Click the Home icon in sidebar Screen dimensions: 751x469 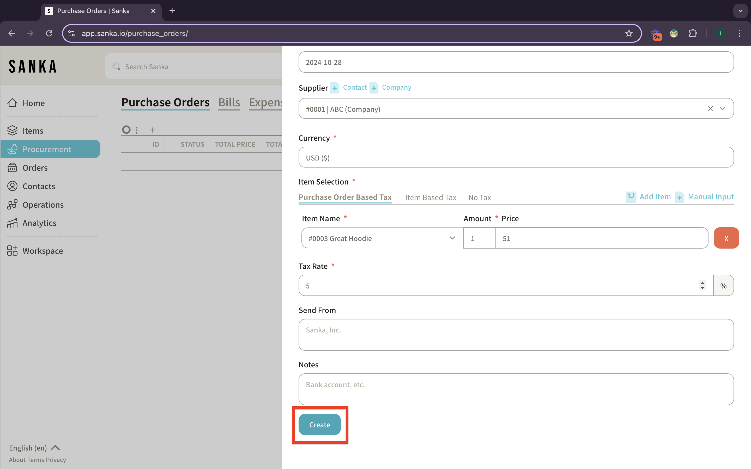[13, 103]
